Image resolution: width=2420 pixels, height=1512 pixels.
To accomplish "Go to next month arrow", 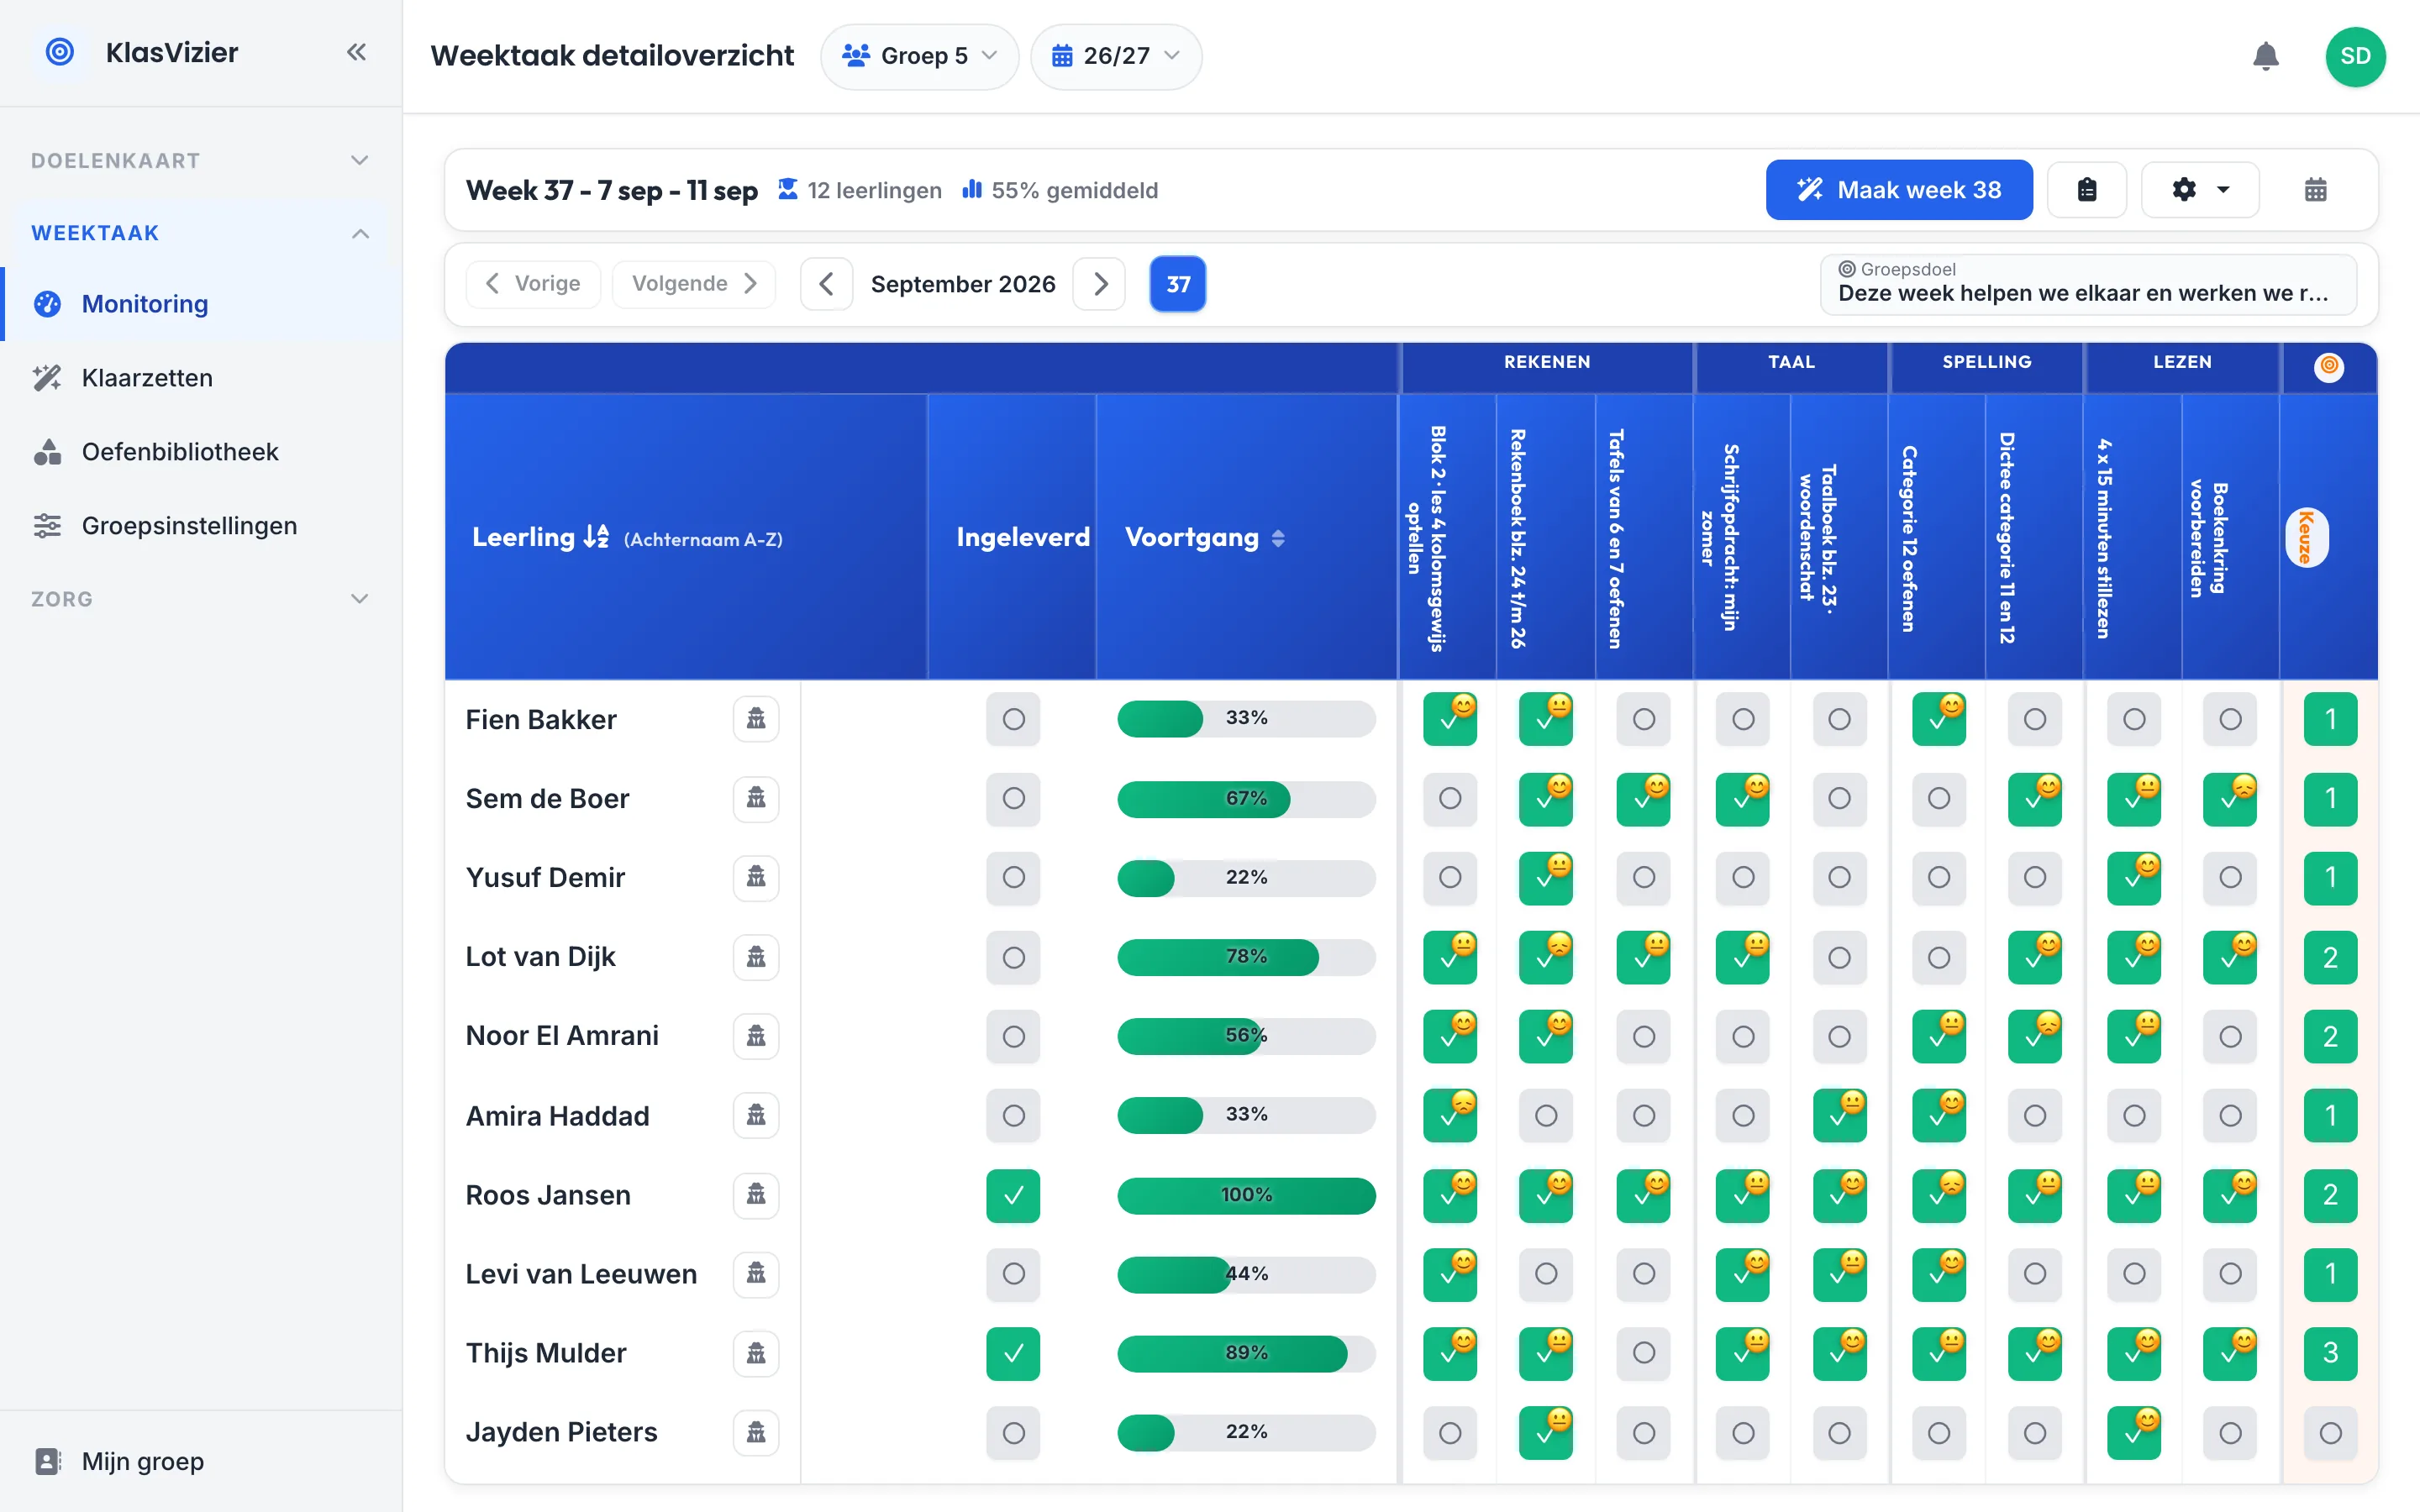I will pyautogui.click(x=1099, y=284).
